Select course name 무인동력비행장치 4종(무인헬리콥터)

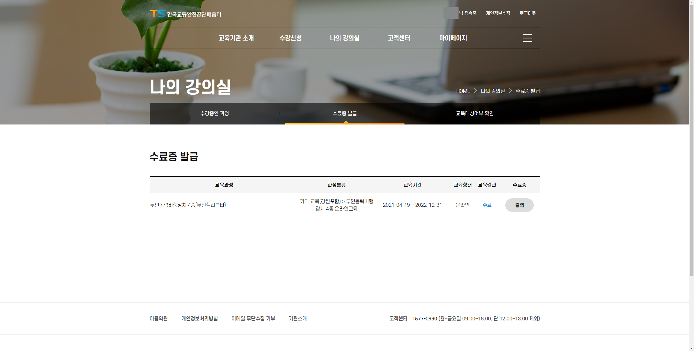click(188, 205)
